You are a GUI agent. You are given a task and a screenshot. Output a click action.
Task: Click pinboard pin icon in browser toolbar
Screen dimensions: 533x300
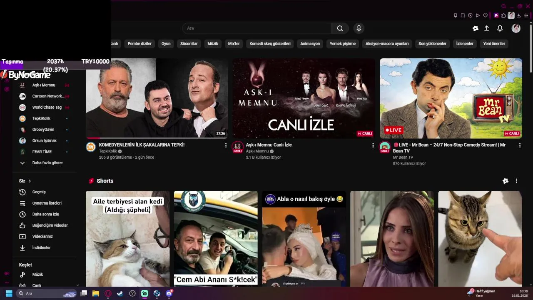(455, 15)
